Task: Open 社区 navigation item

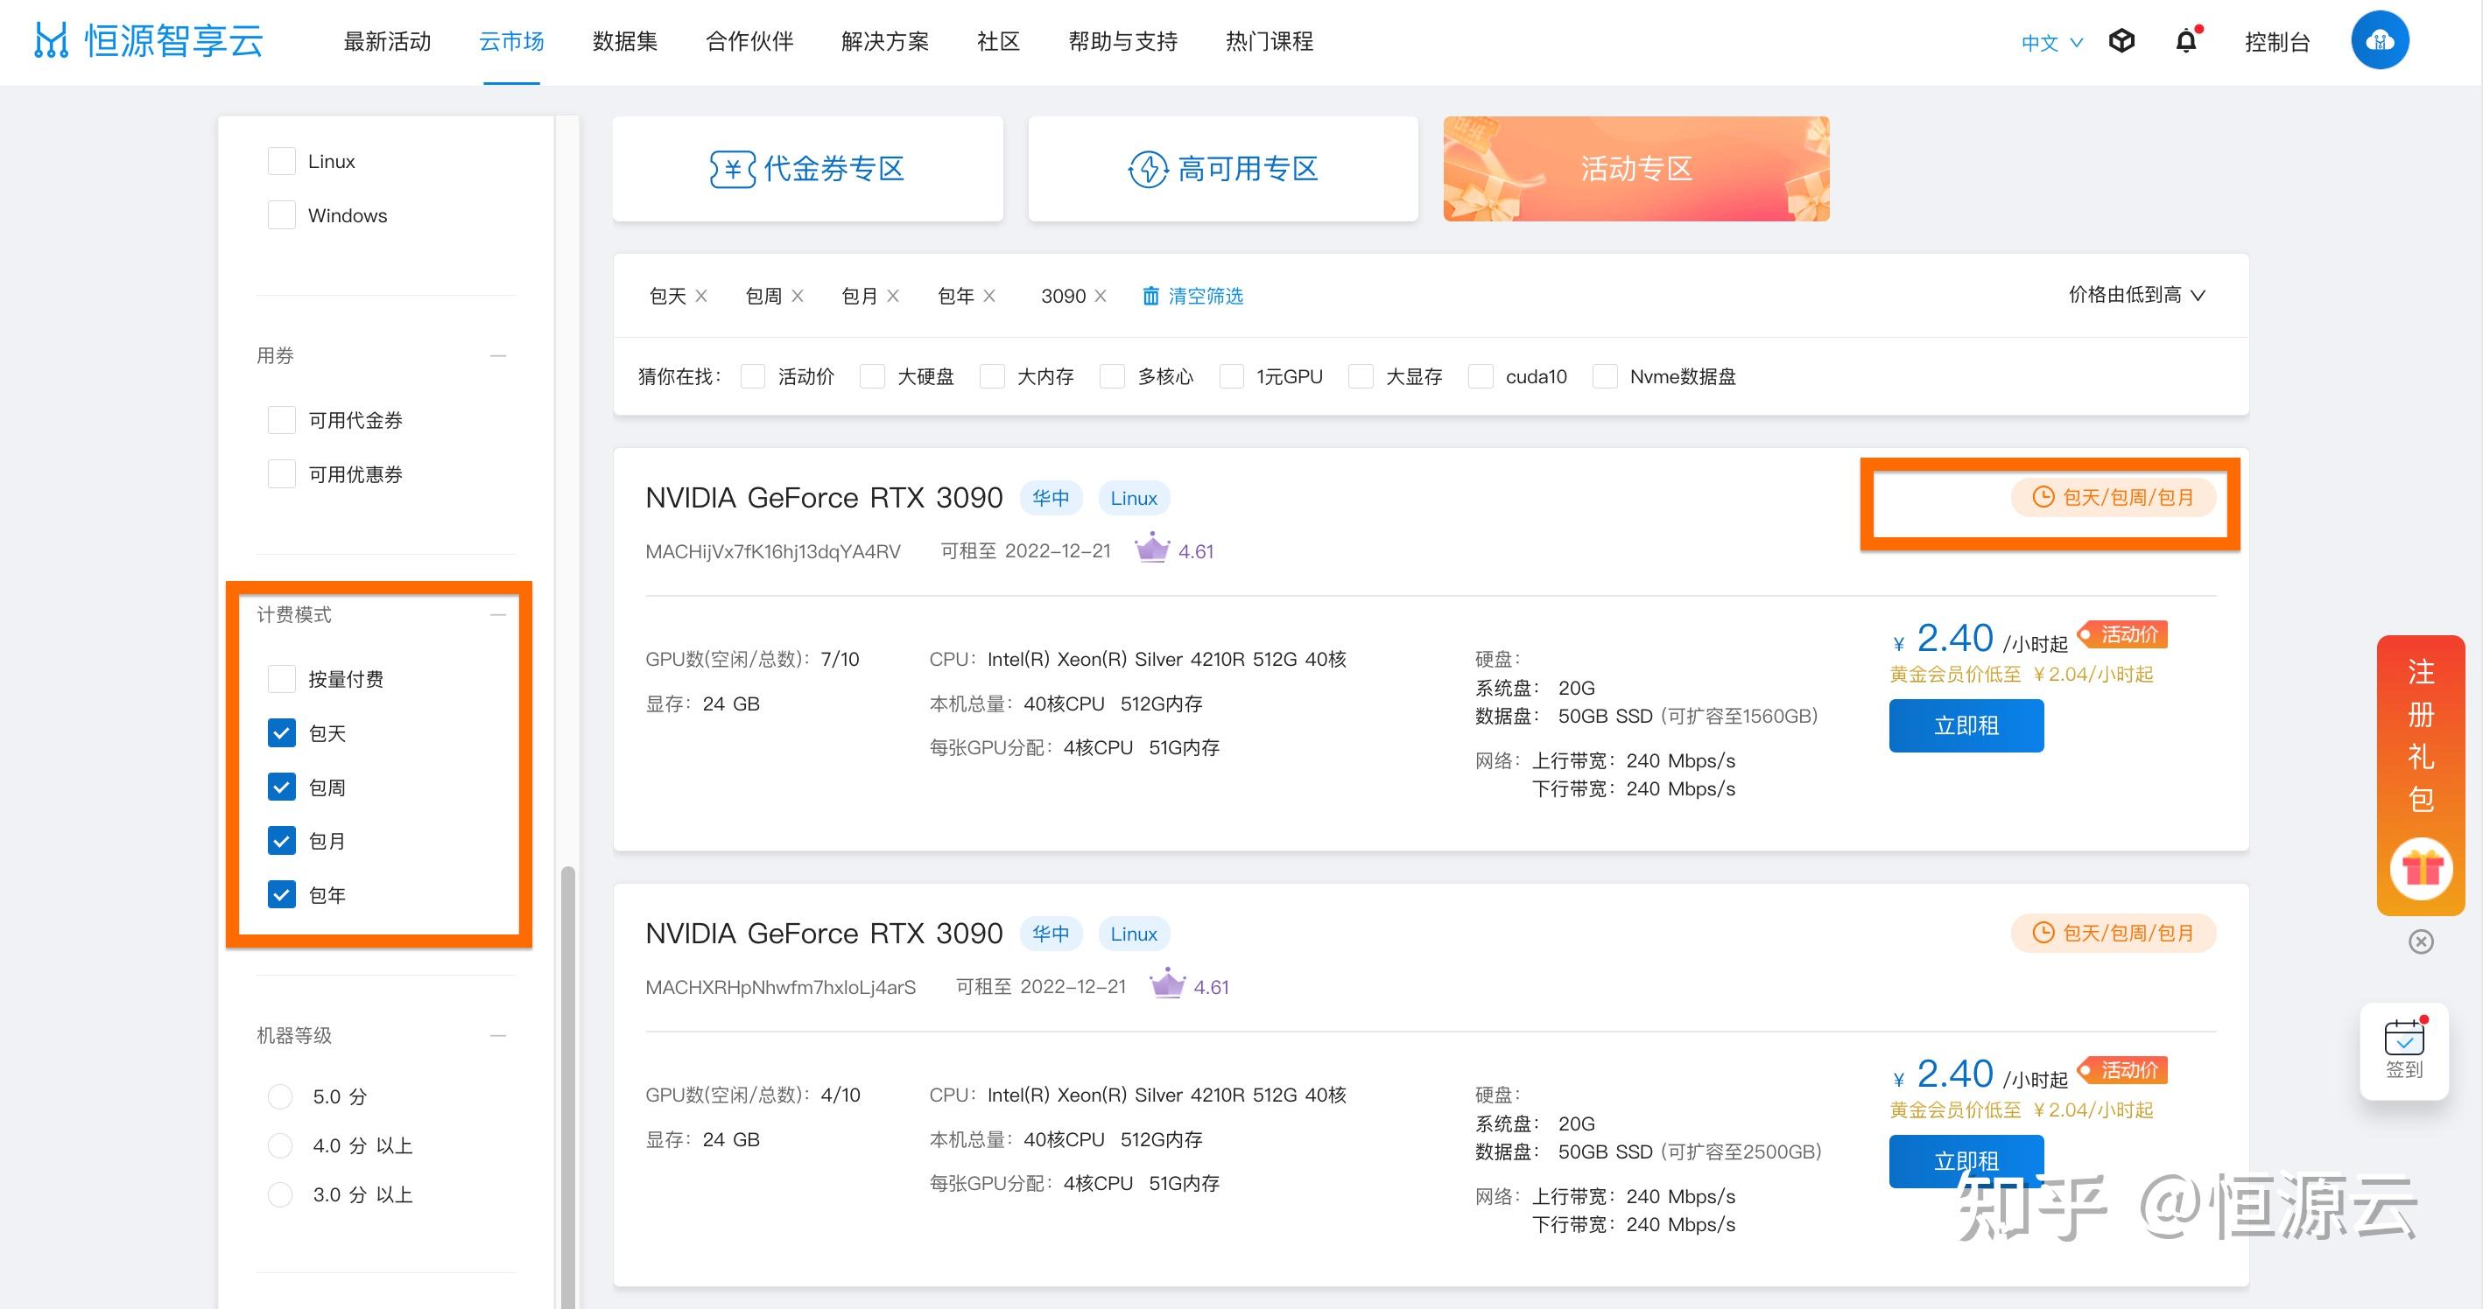Action: tap(999, 41)
